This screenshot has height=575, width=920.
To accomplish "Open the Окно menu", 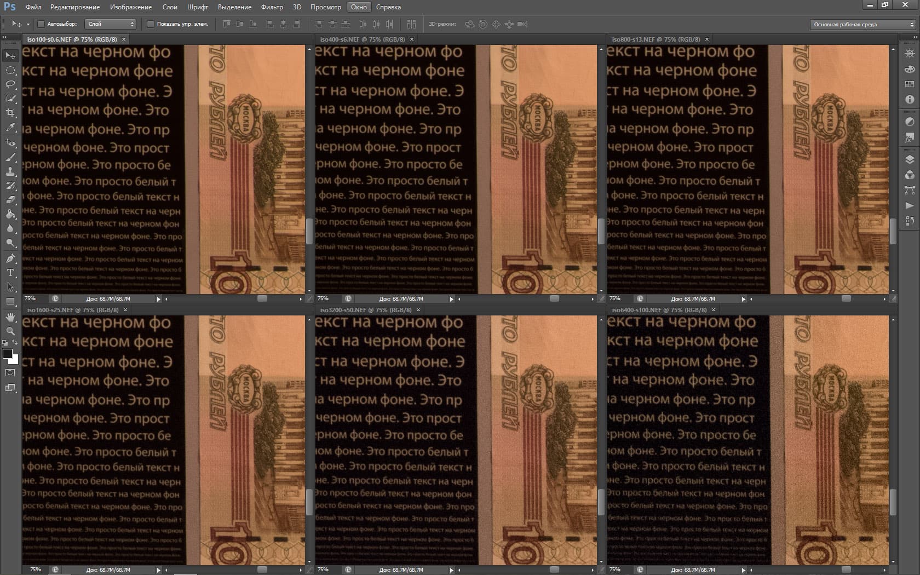I will coord(359,7).
